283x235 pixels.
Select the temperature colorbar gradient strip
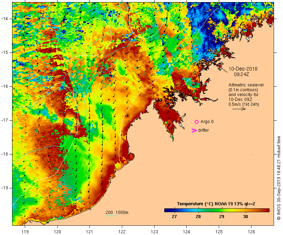click(217, 210)
